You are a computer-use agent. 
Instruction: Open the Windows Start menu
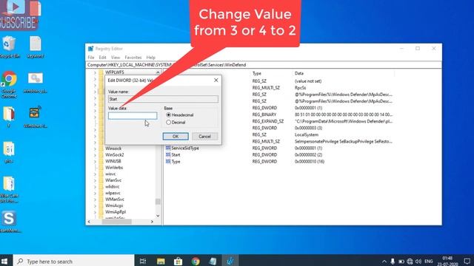click(x=4, y=261)
